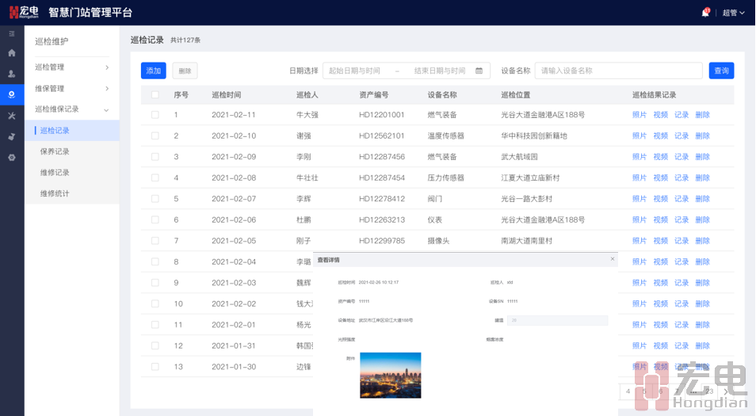Image resolution: width=756 pixels, height=416 pixels.
Task: Click the 查询 search button
Action: 721,71
